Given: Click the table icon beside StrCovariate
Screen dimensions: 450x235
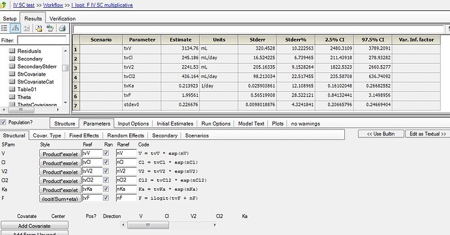Looking at the screenshot, I should (x=12, y=74).
